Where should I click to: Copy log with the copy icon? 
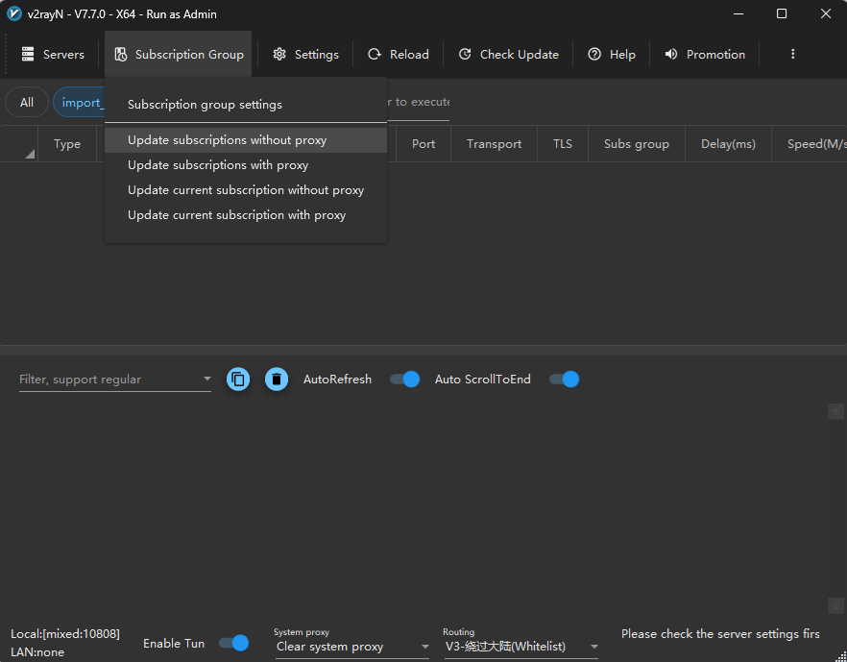coord(238,380)
